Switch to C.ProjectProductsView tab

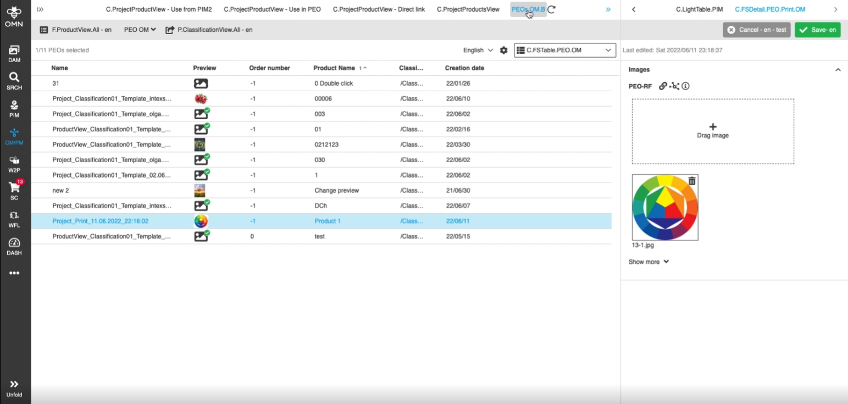[x=468, y=9]
